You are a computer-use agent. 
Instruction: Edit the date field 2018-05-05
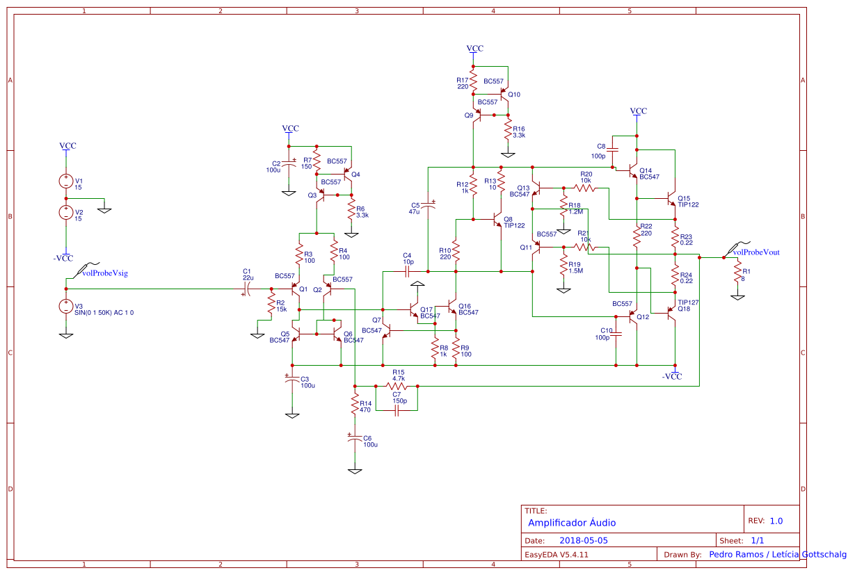pos(583,540)
